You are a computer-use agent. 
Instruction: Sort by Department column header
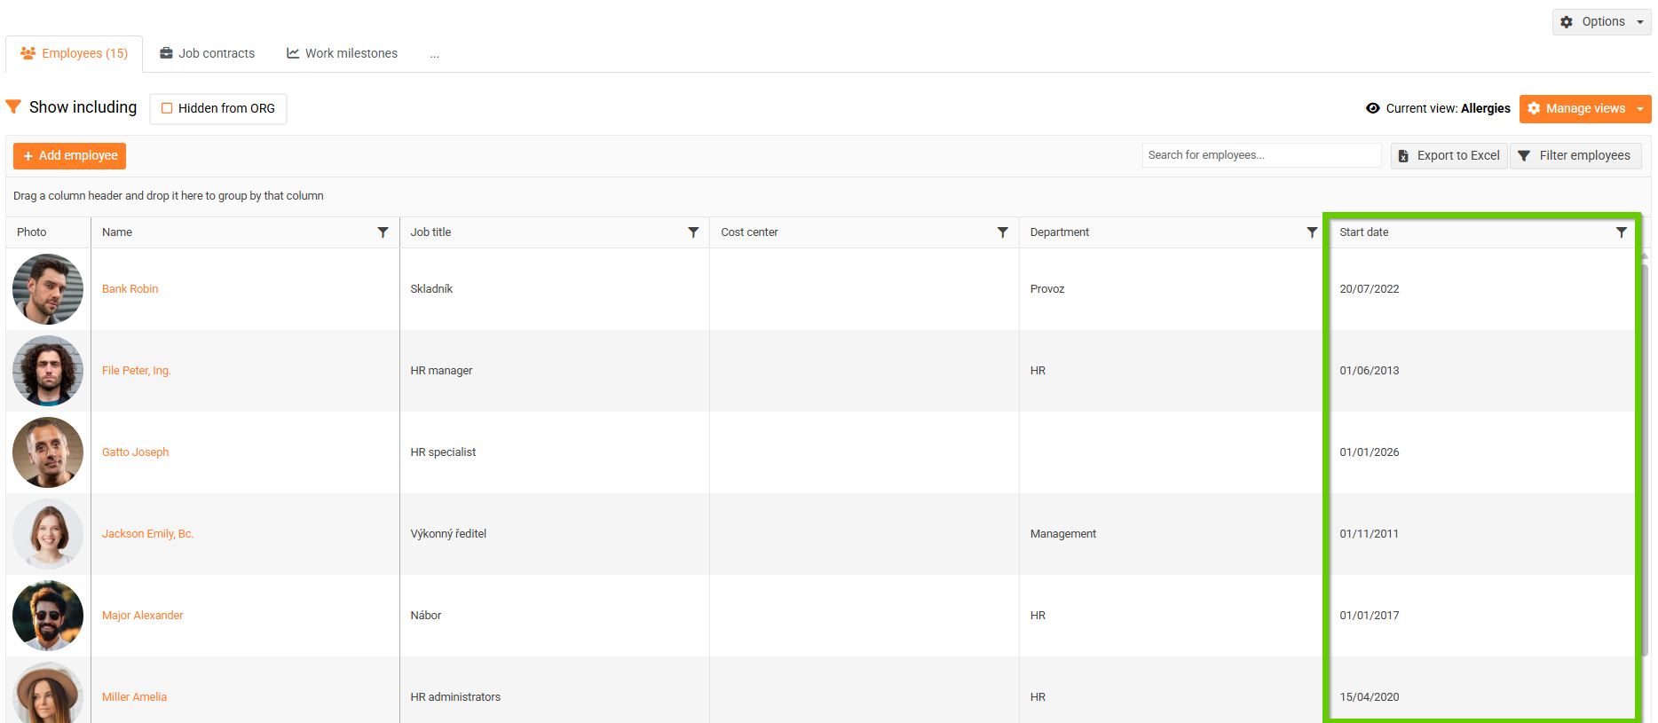point(1060,232)
